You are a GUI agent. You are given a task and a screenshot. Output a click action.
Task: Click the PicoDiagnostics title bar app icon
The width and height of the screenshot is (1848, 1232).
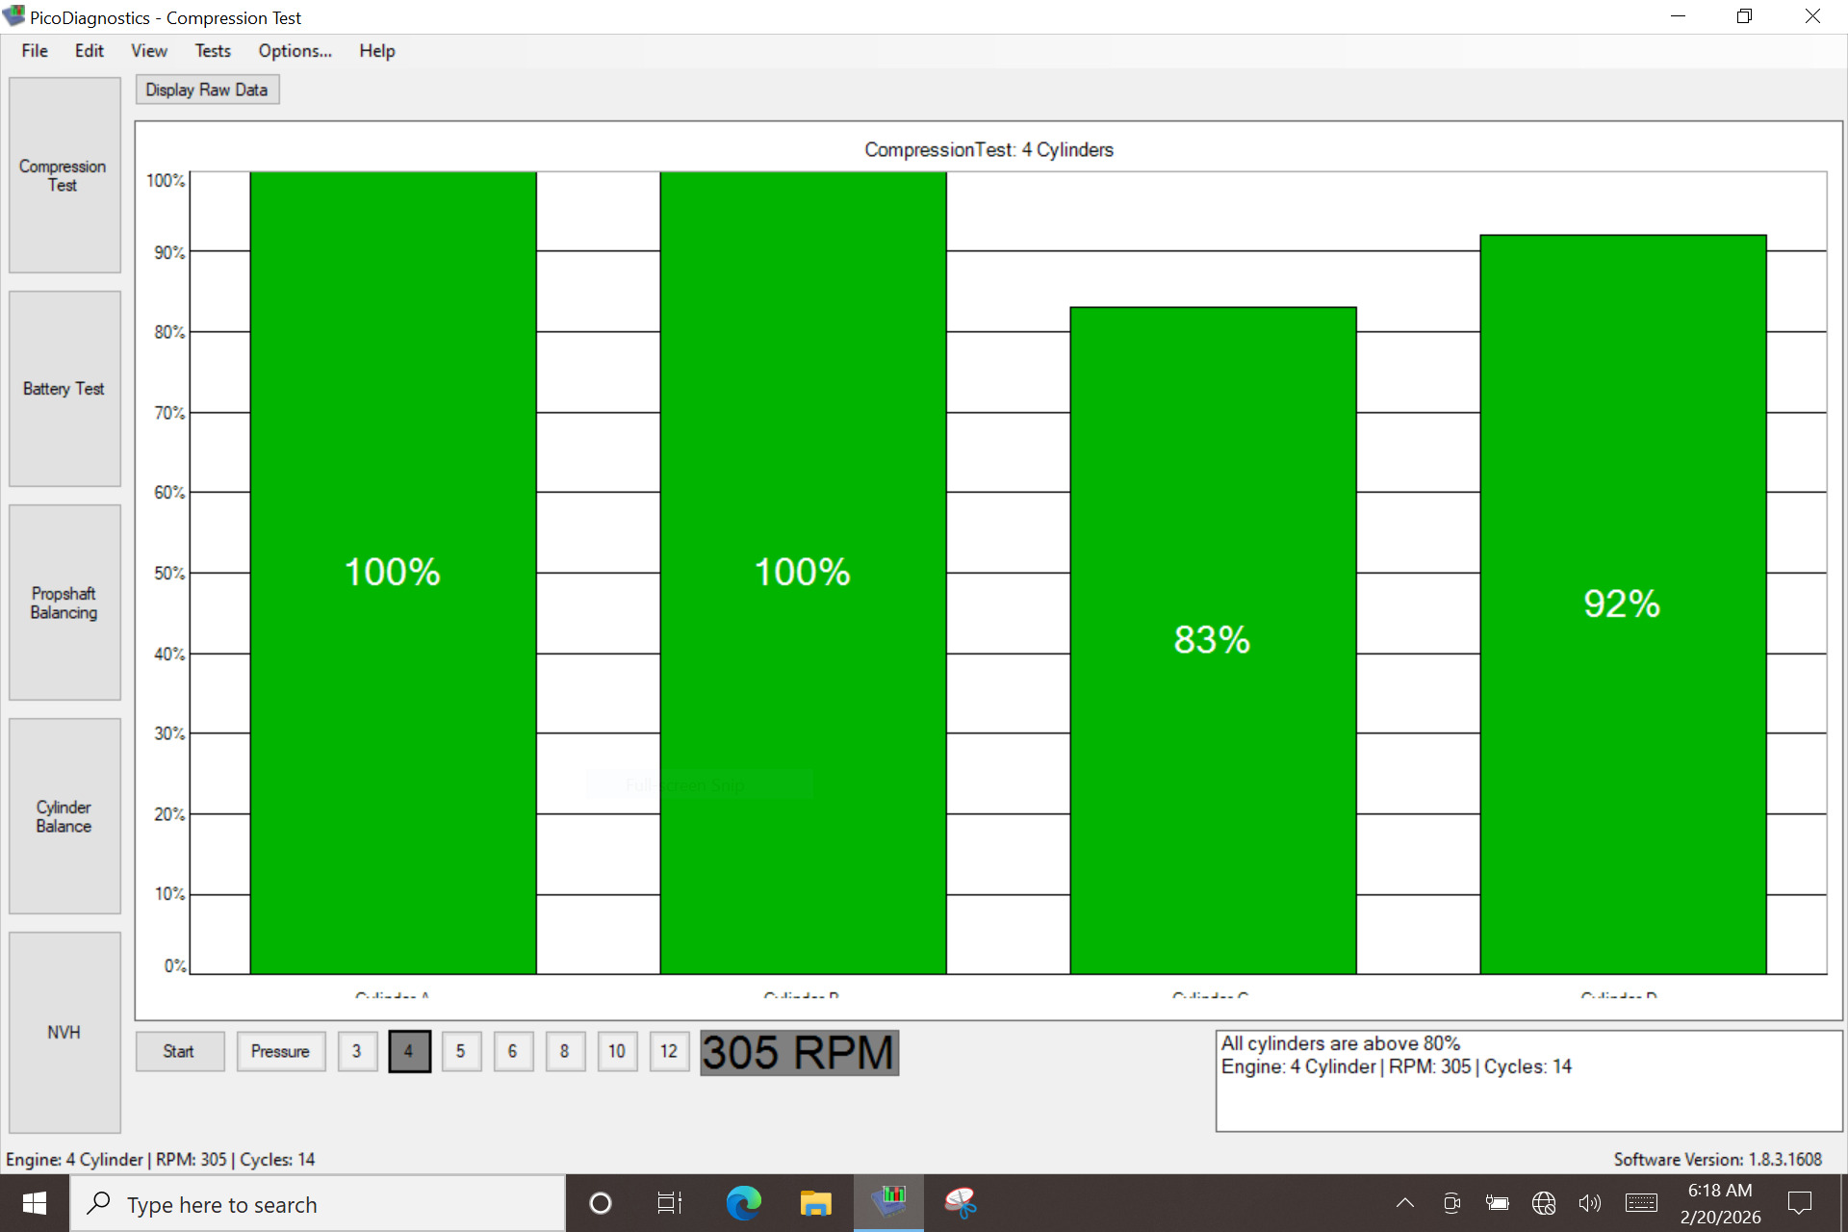pos(14,16)
